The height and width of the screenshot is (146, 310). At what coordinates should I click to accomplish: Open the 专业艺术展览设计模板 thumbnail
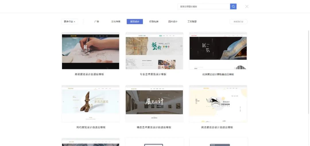[154, 51]
